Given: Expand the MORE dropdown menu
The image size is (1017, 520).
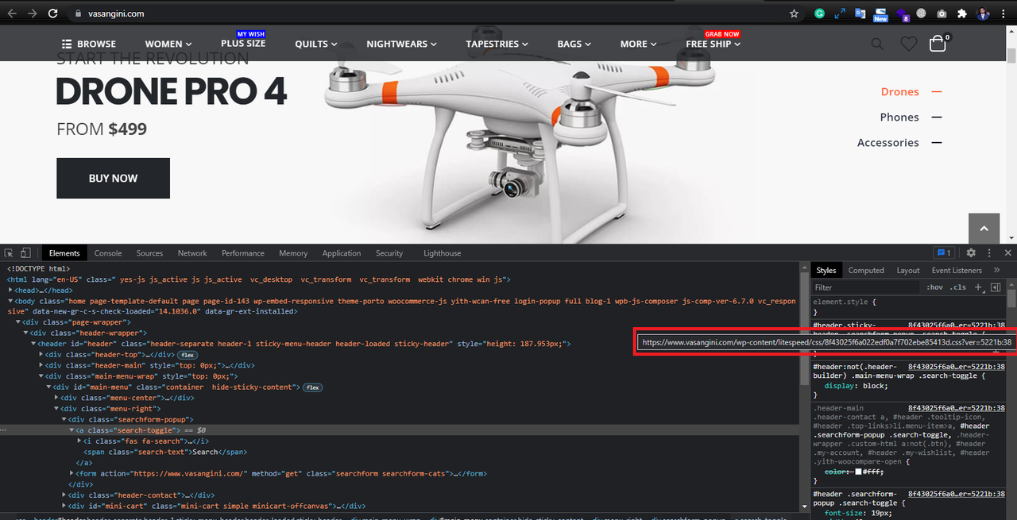Looking at the screenshot, I should [x=639, y=44].
